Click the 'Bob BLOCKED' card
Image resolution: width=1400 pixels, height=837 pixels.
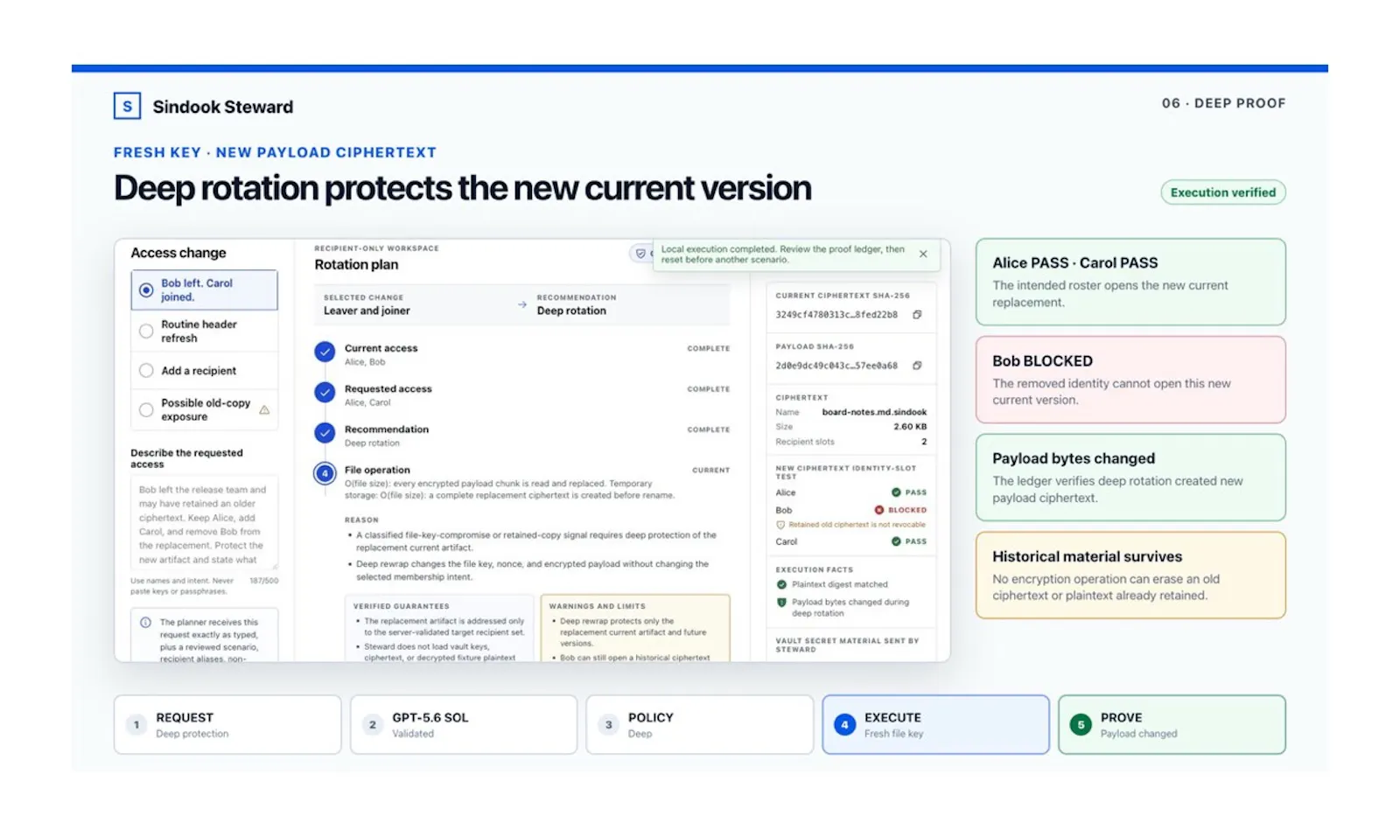click(1130, 380)
